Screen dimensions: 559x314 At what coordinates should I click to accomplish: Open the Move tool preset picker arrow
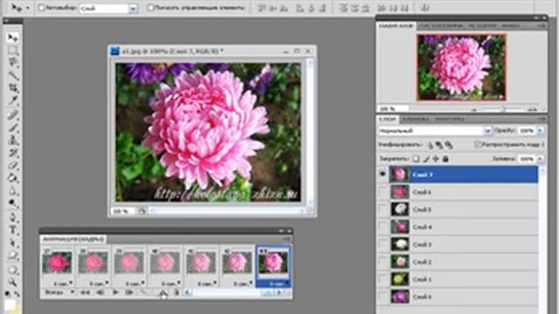point(27,8)
